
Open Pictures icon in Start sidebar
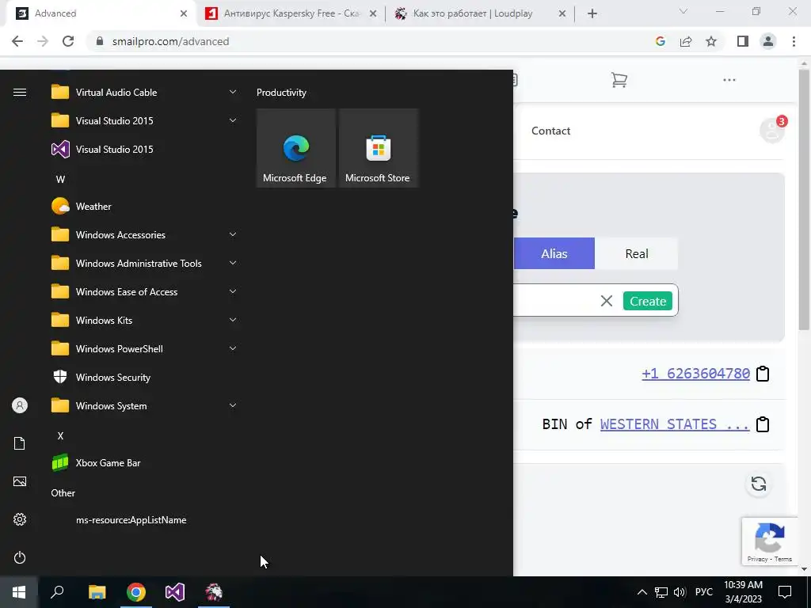20,481
